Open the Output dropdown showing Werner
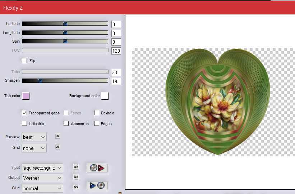The width and height of the screenshot is (295, 194). 42,178
